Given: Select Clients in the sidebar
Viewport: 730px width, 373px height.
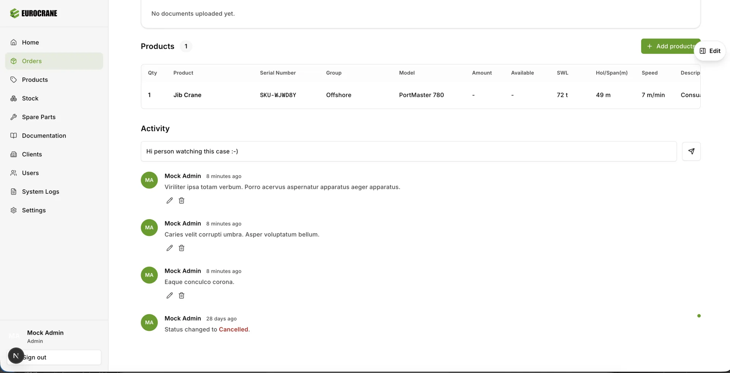Looking at the screenshot, I should click(x=32, y=154).
